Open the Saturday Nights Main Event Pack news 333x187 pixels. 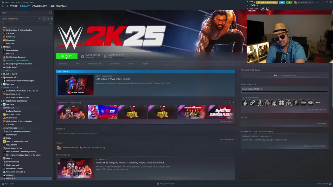130,163
